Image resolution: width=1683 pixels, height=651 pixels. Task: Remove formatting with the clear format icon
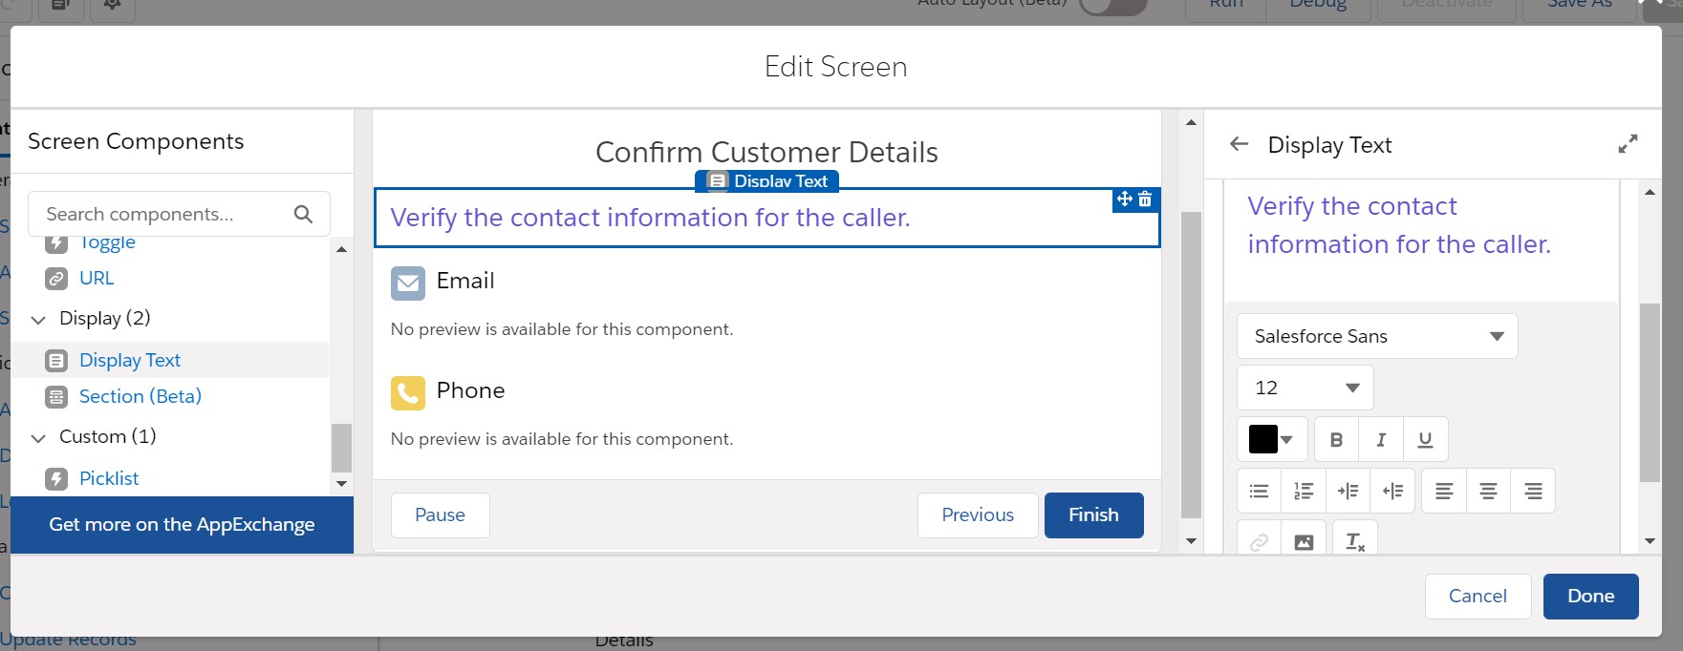tap(1354, 542)
